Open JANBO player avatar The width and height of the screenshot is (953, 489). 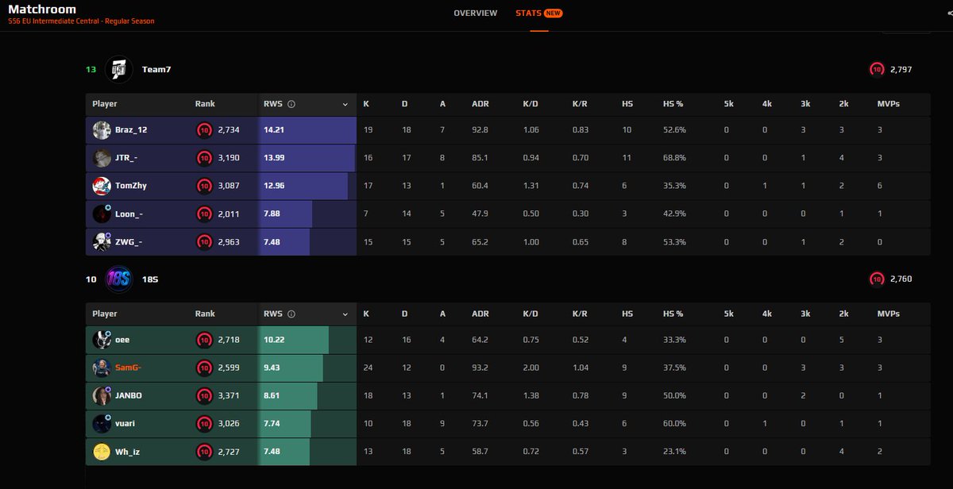coord(102,395)
